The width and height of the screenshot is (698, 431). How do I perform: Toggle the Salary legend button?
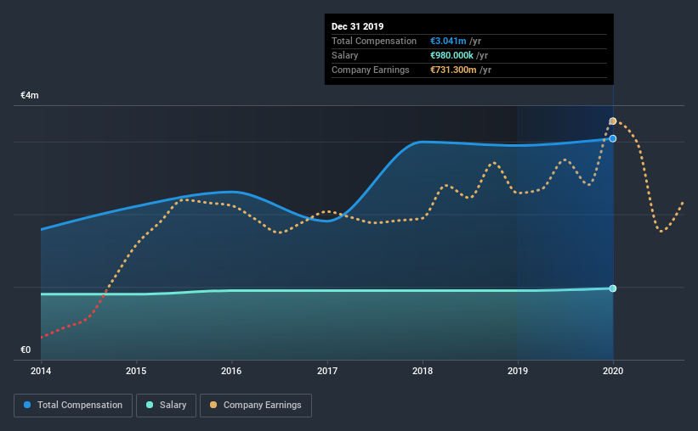(x=166, y=406)
